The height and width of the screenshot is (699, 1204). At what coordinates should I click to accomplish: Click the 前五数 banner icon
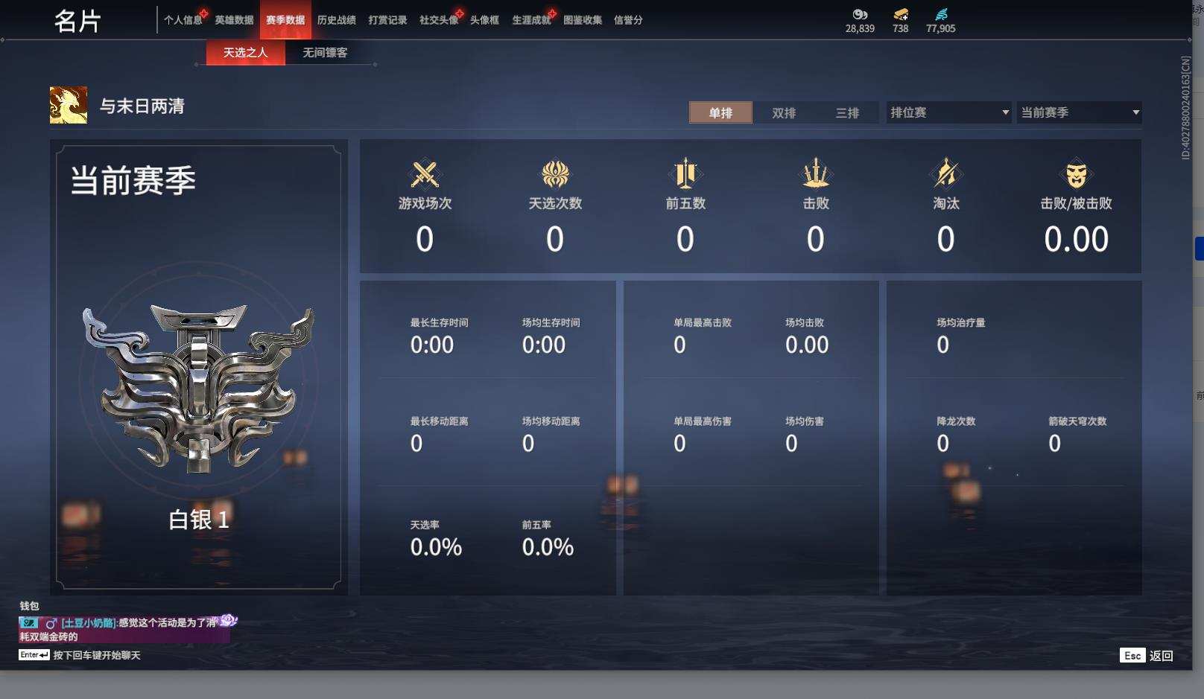pos(685,175)
